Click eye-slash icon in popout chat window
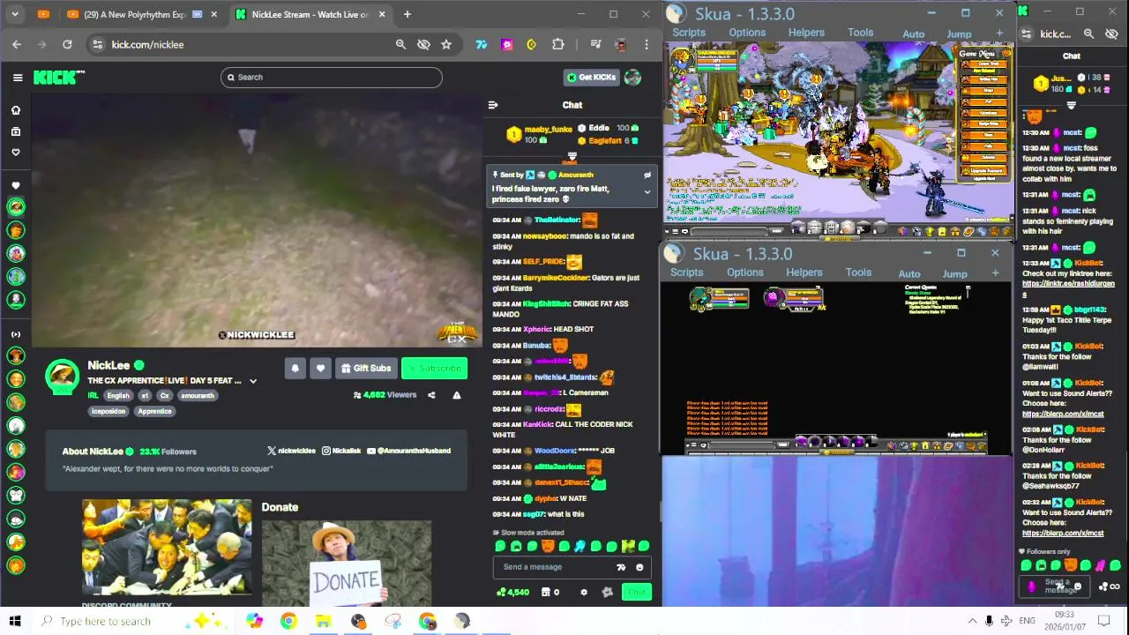The height and width of the screenshot is (635, 1129). point(1111,34)
